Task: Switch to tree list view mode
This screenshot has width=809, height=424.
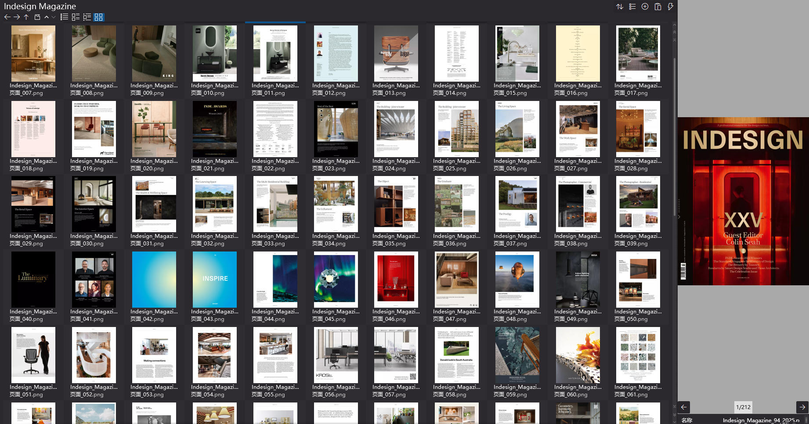Action: pyautogui.click(x=87, y=17)
